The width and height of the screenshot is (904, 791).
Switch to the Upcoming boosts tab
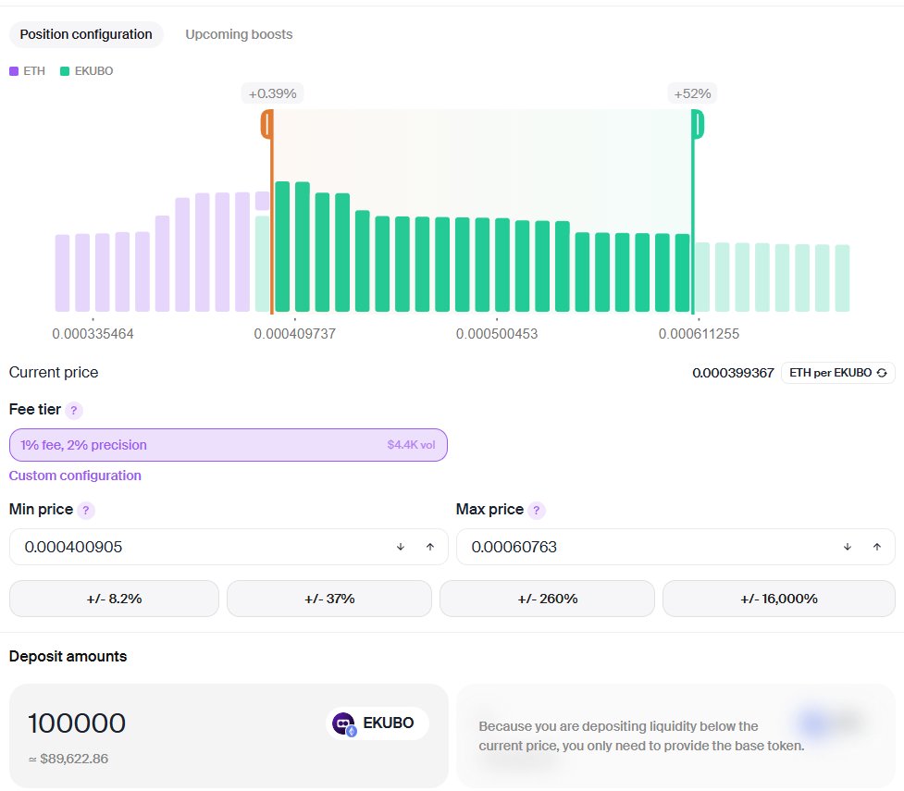239,34
